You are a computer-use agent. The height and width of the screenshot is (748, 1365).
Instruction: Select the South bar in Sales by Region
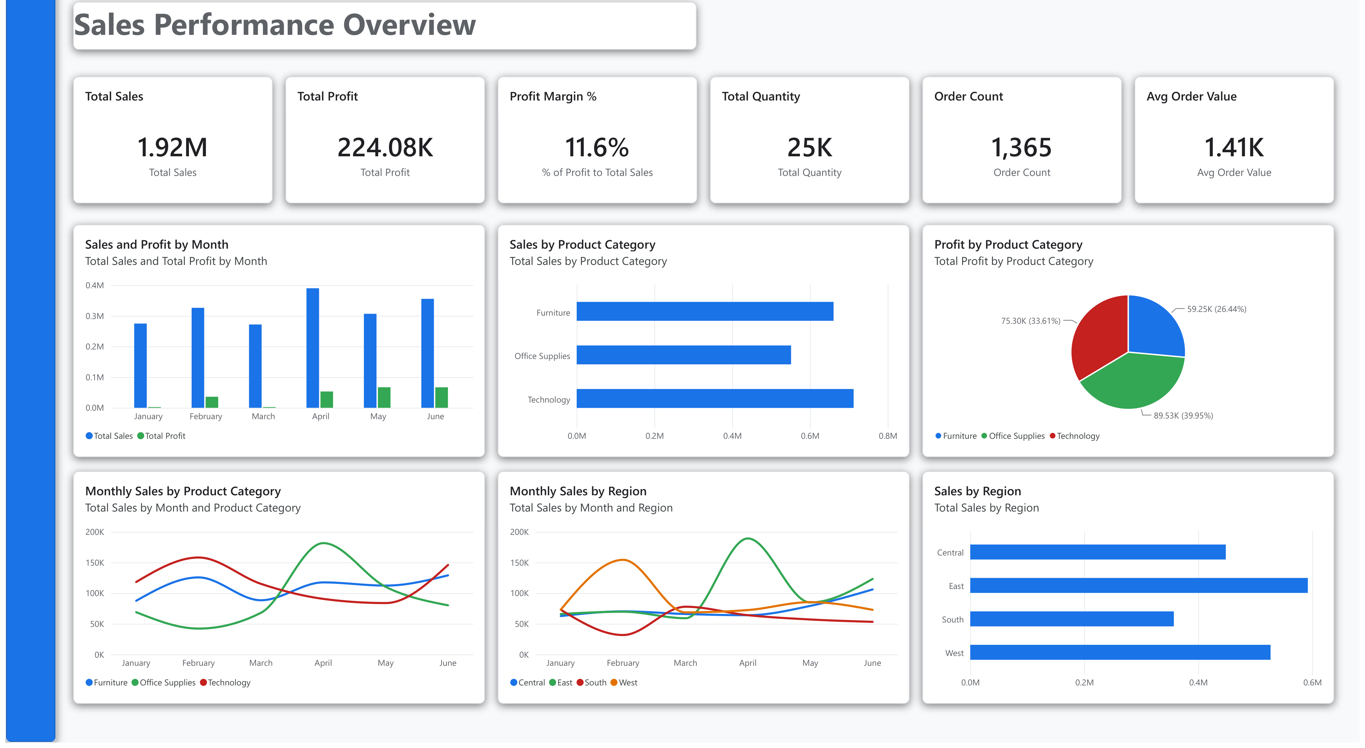pyautogui.click(x=1072, y=619)
